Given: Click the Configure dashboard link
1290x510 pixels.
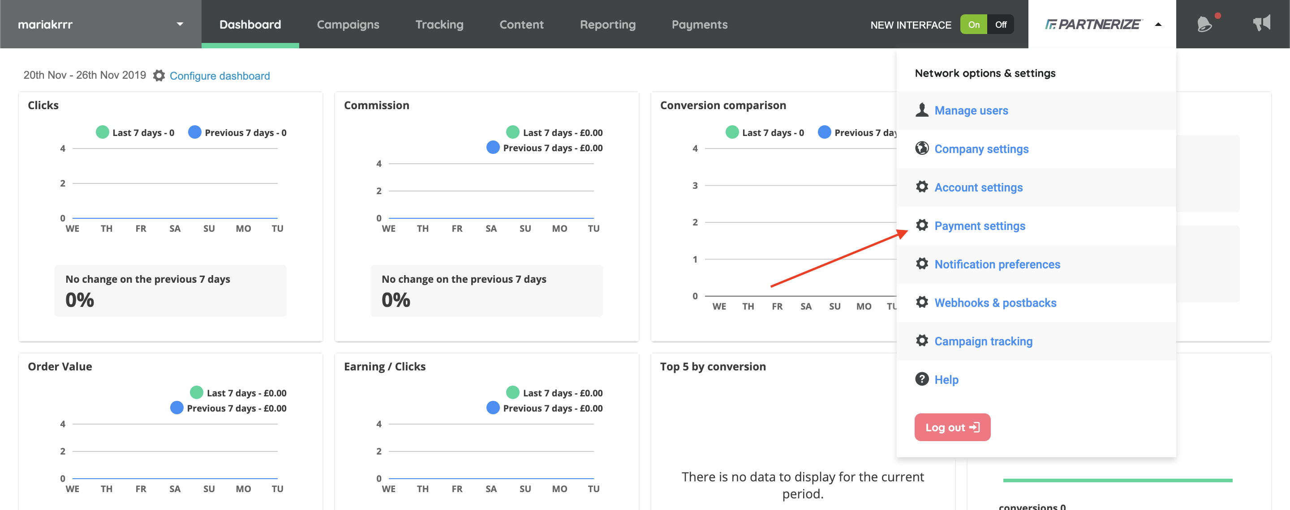Looking at the screenshot, I should [219, 76].
